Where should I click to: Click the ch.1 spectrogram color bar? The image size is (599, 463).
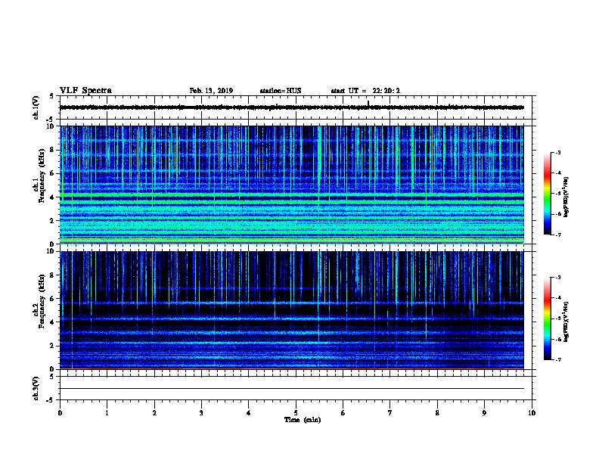coord(547,194)
